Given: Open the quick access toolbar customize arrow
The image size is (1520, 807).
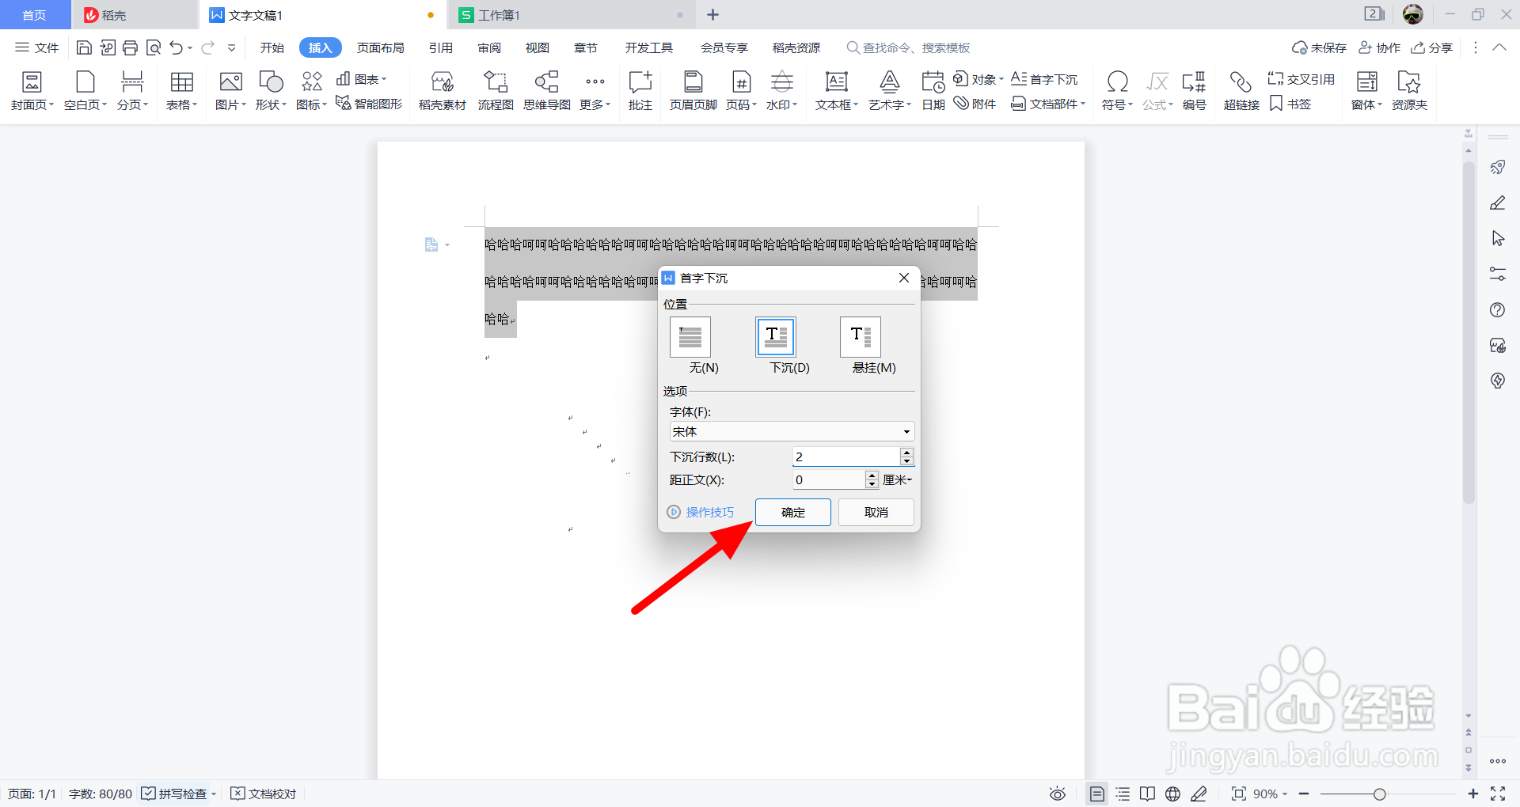Looking at the screenshot, I should point(232,48).
